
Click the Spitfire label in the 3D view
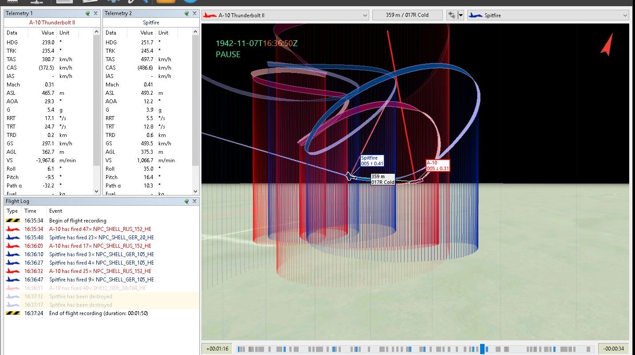tap(372, 161)
